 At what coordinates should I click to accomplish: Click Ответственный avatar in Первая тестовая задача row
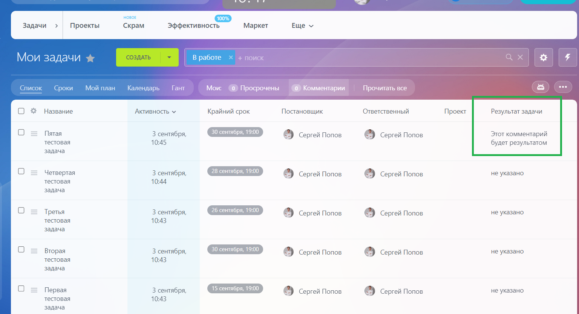[370, 291]
